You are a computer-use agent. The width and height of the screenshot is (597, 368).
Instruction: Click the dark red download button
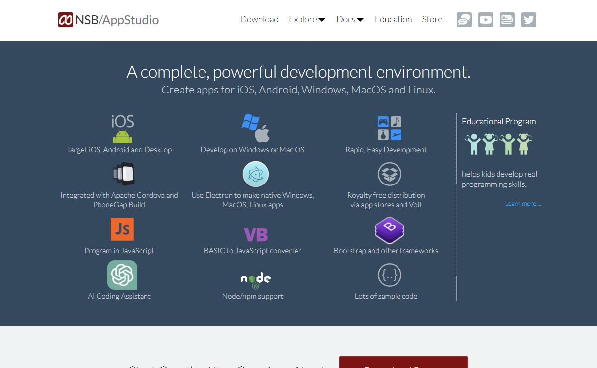tap(403, 362)
